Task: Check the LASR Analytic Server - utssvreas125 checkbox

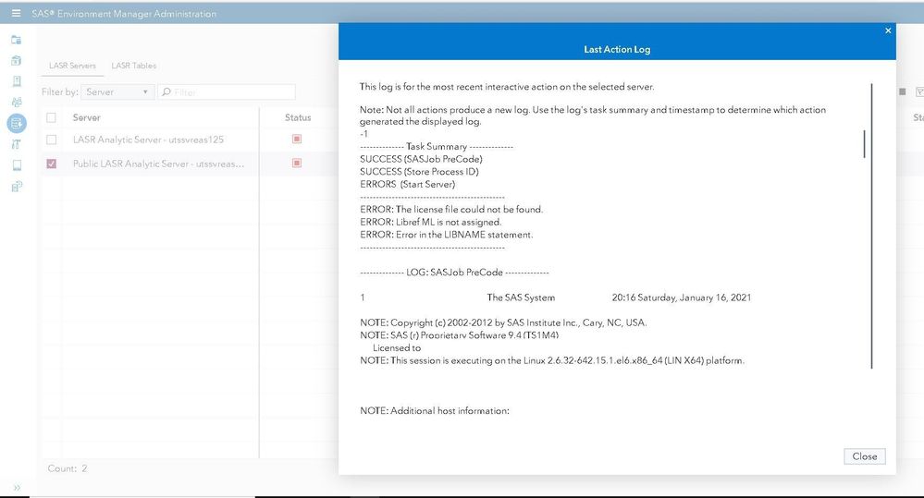Action: click(x=51, y=140)
